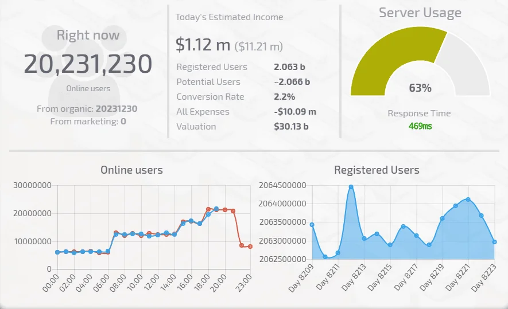This screenshot has height=309, width=508.
Task: Select the From organic value 20231230
Action: tap(117, 108)
